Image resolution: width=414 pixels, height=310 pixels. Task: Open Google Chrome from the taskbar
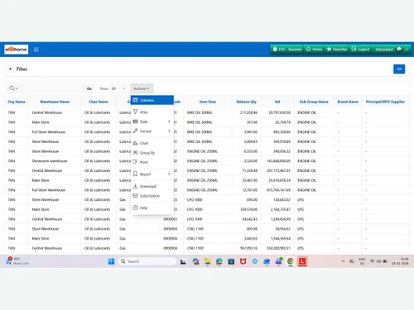click(291, 261)
